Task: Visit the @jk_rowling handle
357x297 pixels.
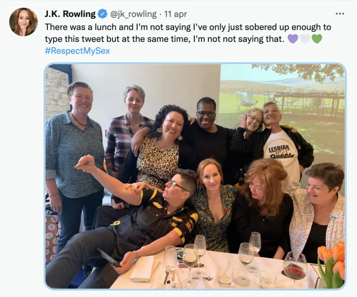Action: pyautogui.click(x=133, y=14)
